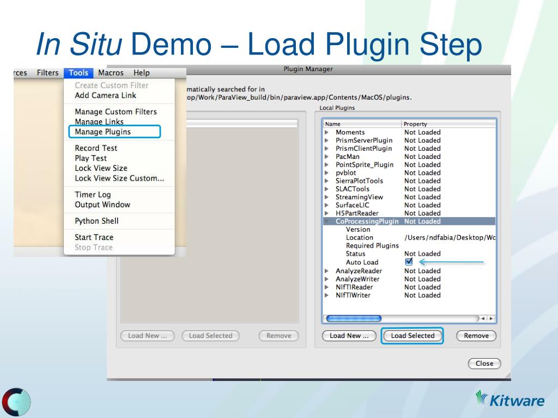Click the grayed-out Load New ... button

click(x=147, y=335)
